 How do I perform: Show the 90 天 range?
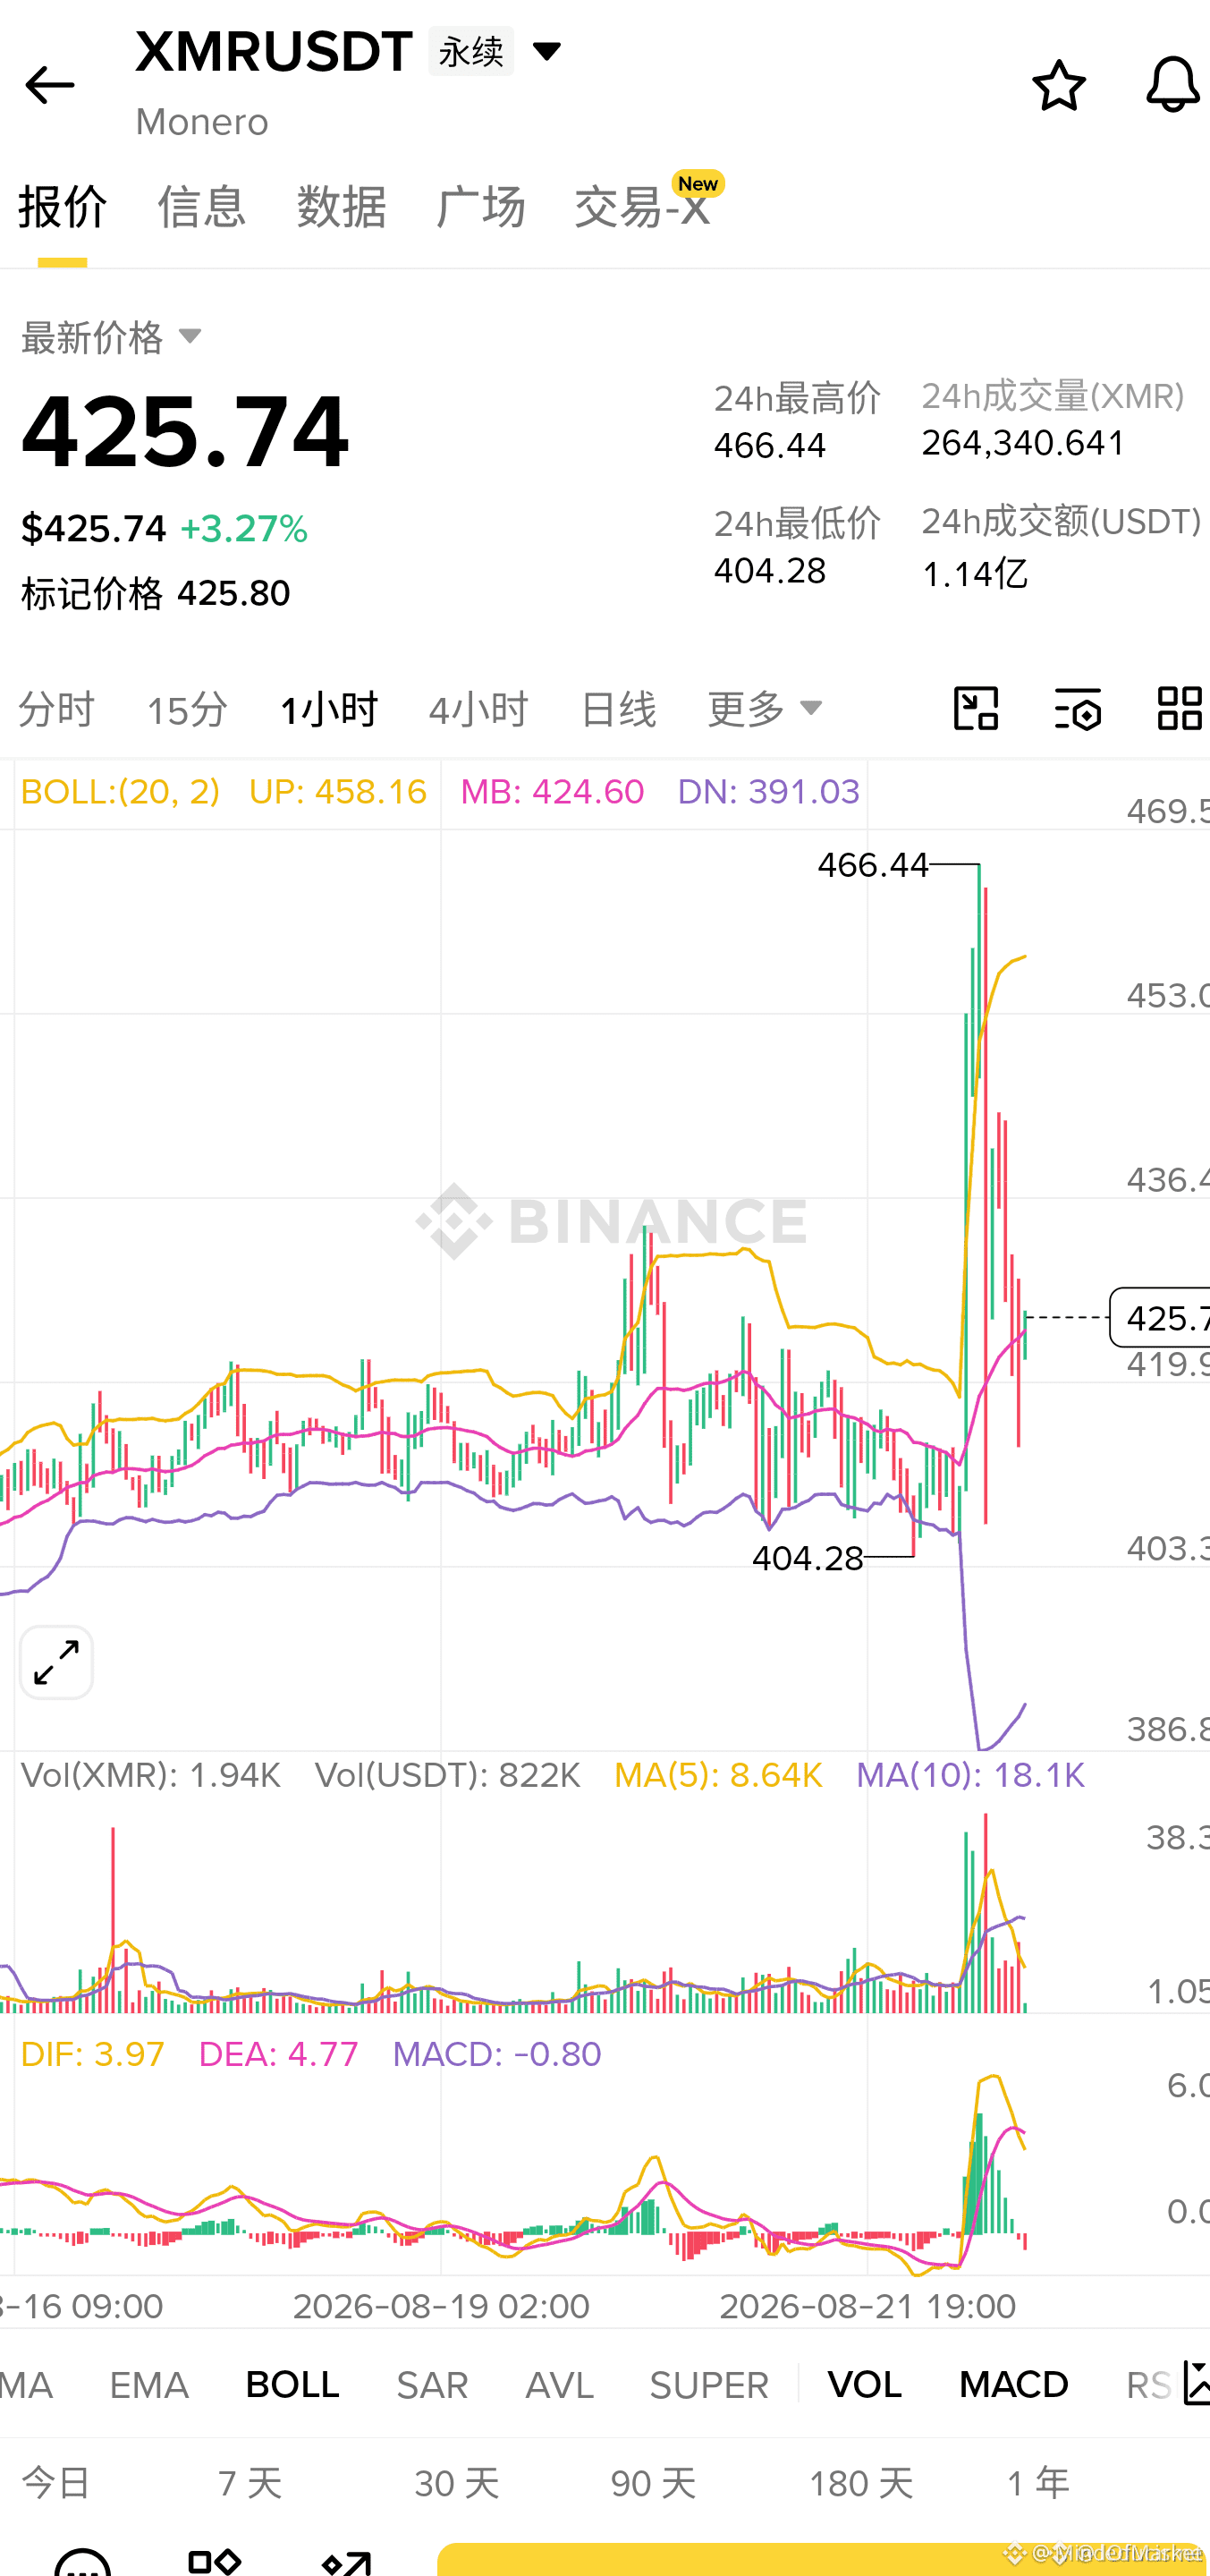click(x=654, y=2482)
